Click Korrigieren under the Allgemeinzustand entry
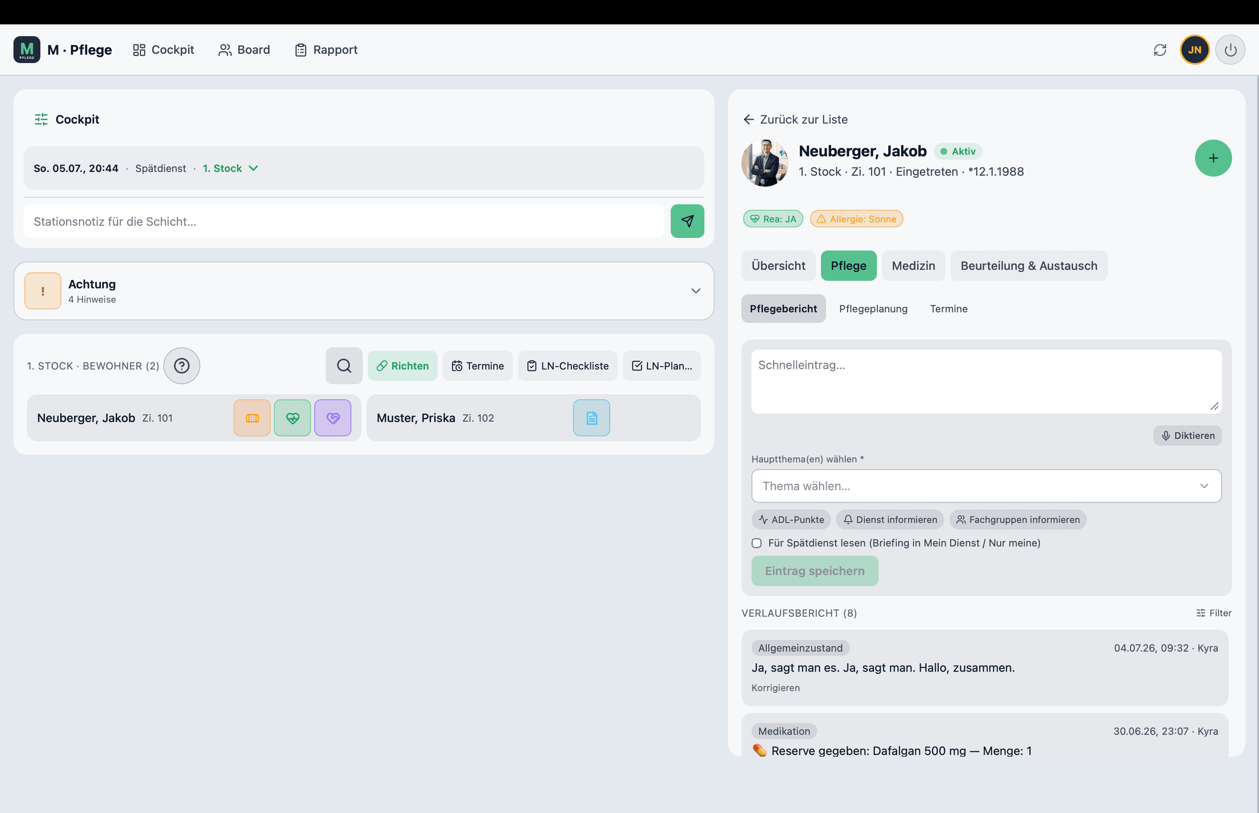Viewport: 1259px width, 813px height. coord(776,688)
